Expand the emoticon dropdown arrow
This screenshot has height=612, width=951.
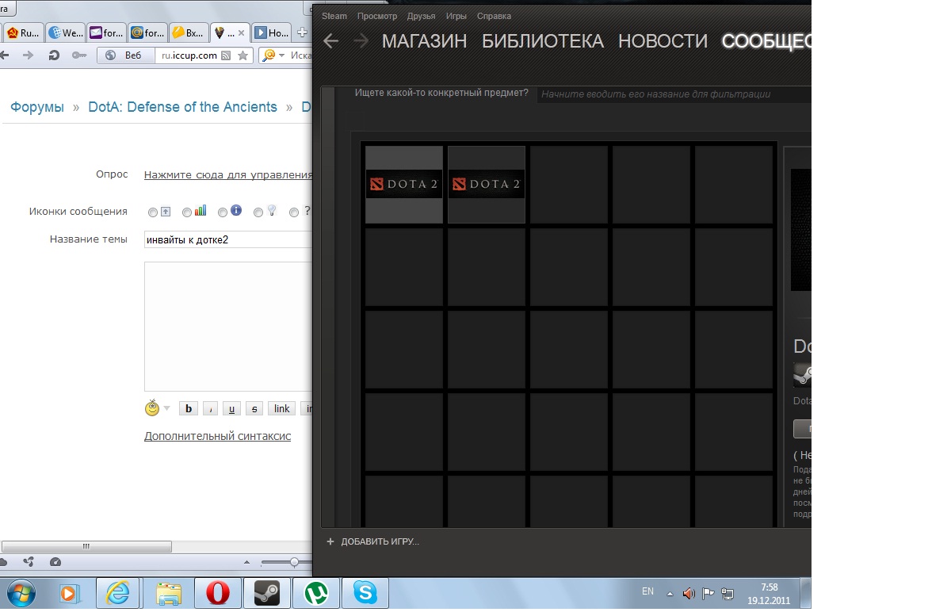(x=166, y=409)
